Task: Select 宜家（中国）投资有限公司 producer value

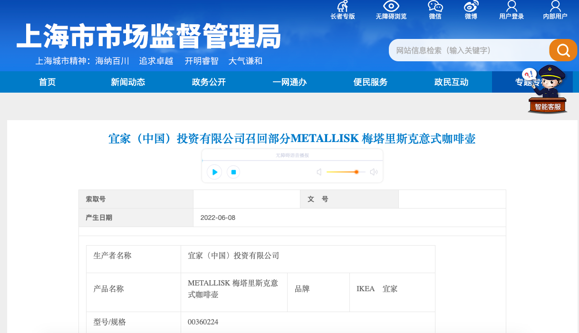Action: pos(233,256)
